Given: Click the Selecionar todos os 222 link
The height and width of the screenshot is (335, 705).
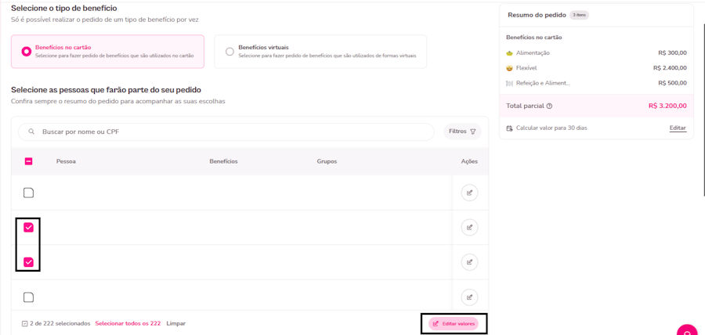Looking at the screenshot, I should tap(128, 323).
